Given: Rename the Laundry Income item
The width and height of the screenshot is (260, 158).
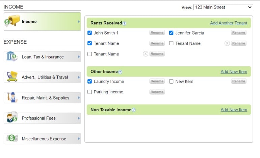Looking at the screenshot, I should click(x=157, y=81).
